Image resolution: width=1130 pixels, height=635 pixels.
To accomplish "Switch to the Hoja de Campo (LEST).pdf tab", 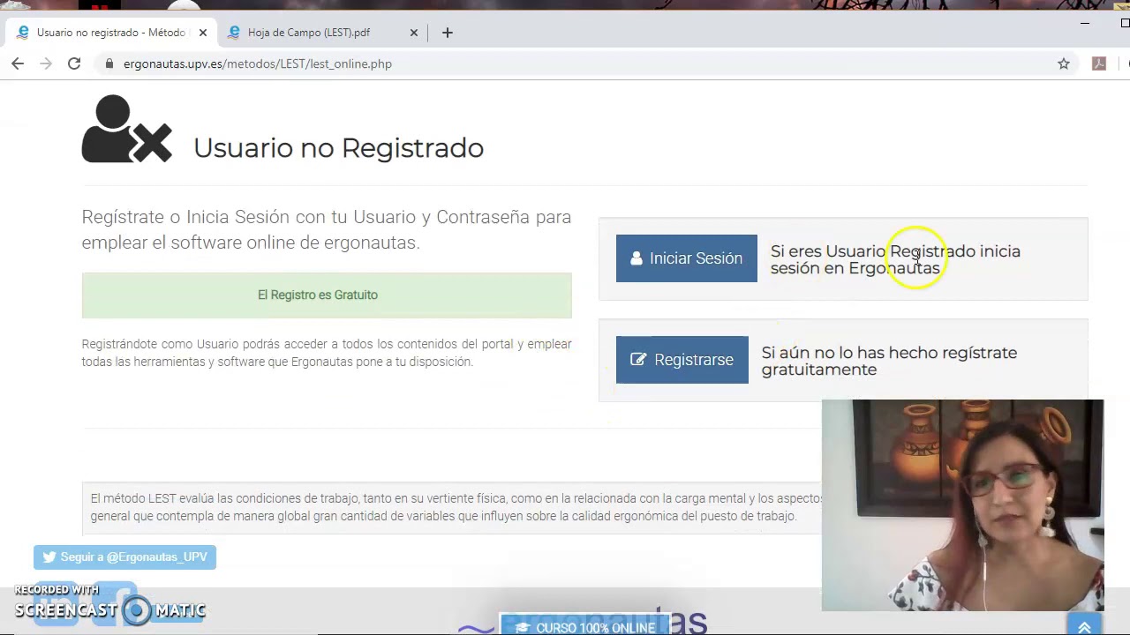I will click(x=322, y=33).
